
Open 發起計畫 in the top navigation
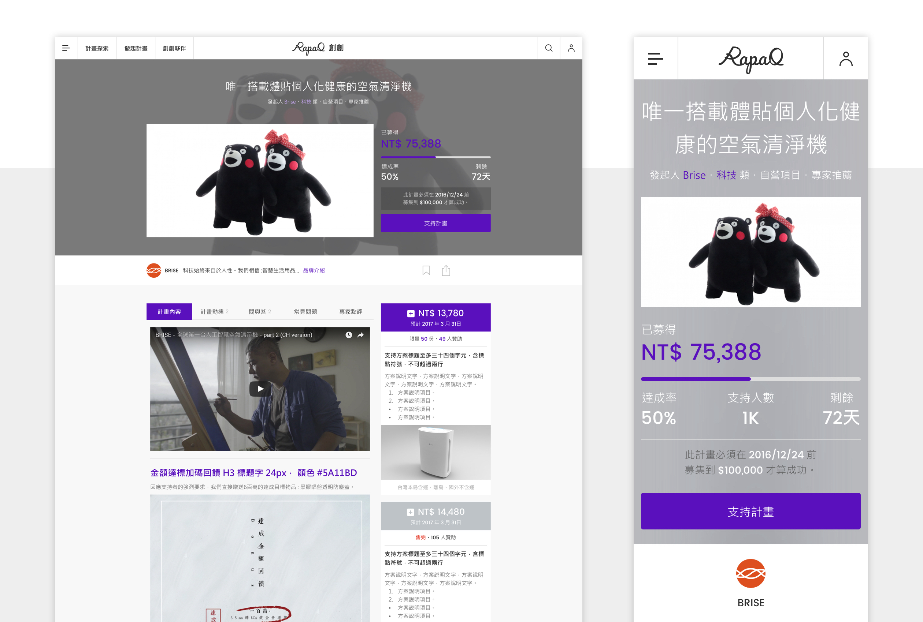[x=136, y=48]
